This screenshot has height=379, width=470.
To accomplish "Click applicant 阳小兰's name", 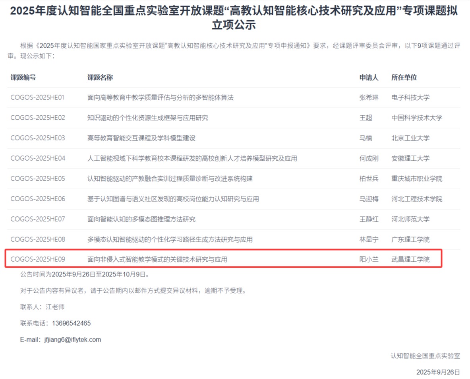I will (x=369, y=259).
